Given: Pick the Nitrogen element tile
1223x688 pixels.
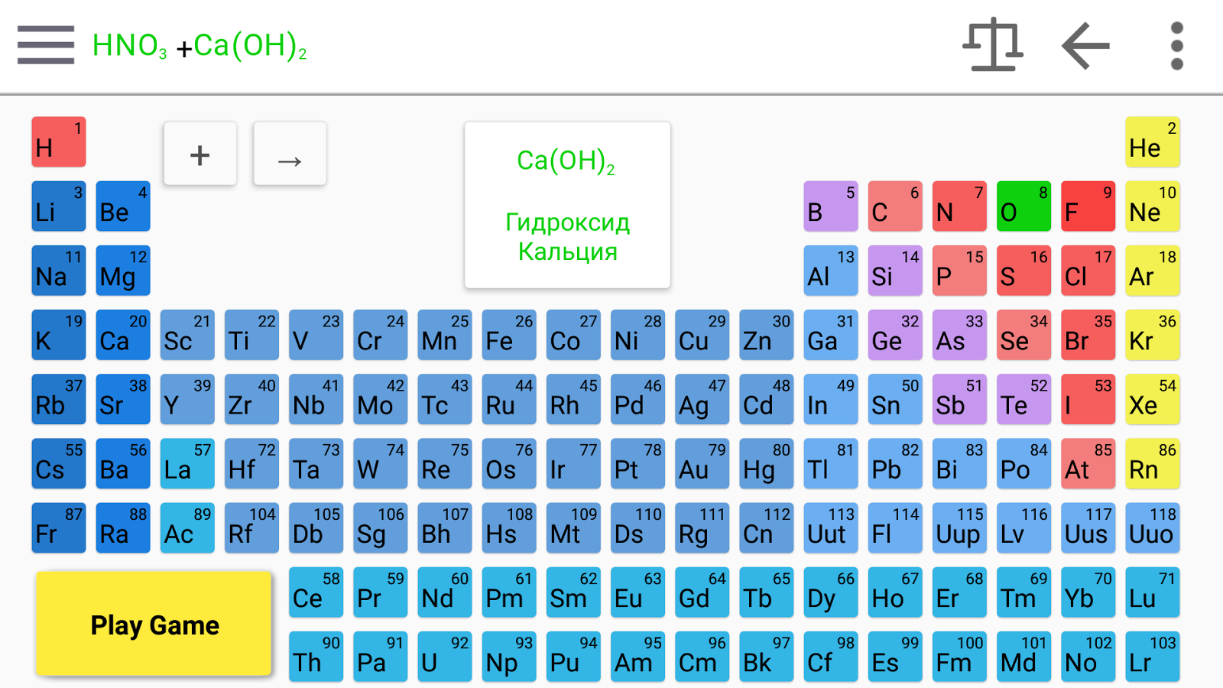Looking at the screenshot, I should [x=959, y=206].
